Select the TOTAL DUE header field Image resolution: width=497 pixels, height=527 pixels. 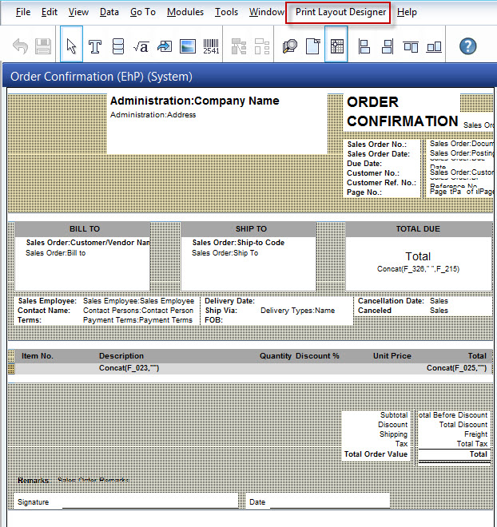tap(419, 229)
